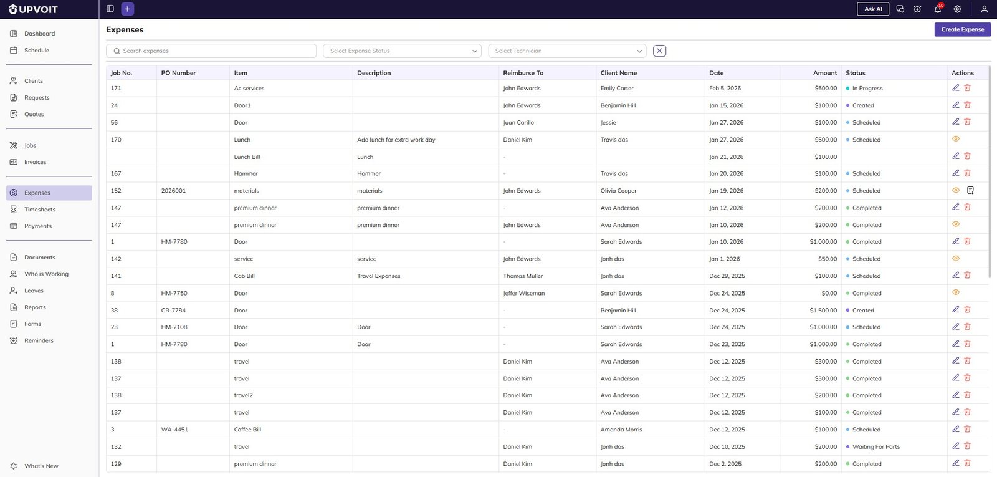View the Lunch expense with eye icon
This screenshot has width=997, height=477.
[955, 139]
